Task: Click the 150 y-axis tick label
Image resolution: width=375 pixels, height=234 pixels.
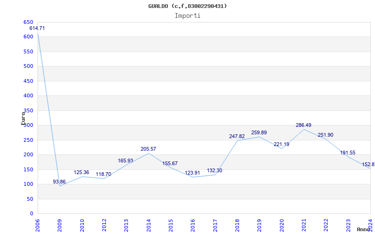Action: (28, 169)
